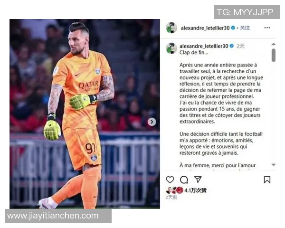Follow the account with the 关注 button

(245, 28)
